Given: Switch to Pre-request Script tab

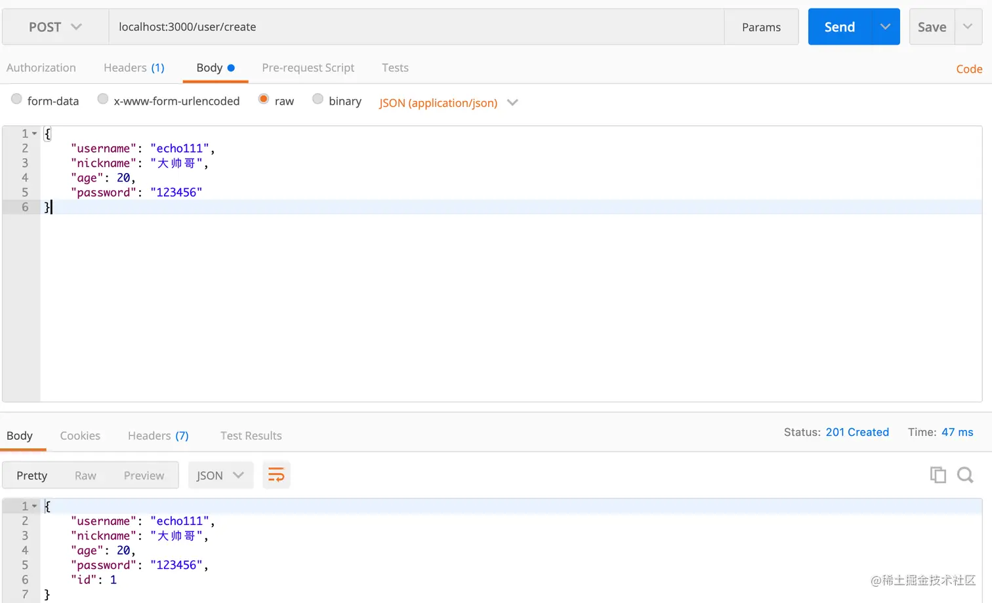Looking at the screenshot, I should 308,68.
